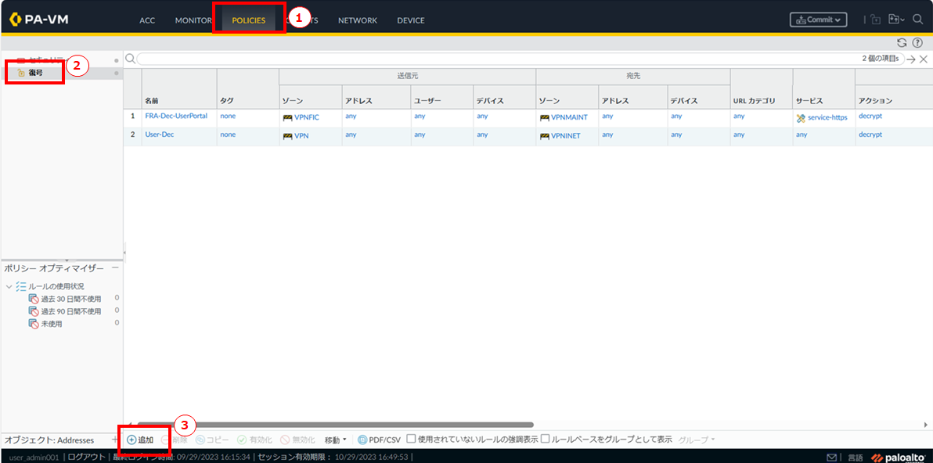Click the VPNMAINT zone icon
Viewport: 933px width, 463px height.
point(545,117)
